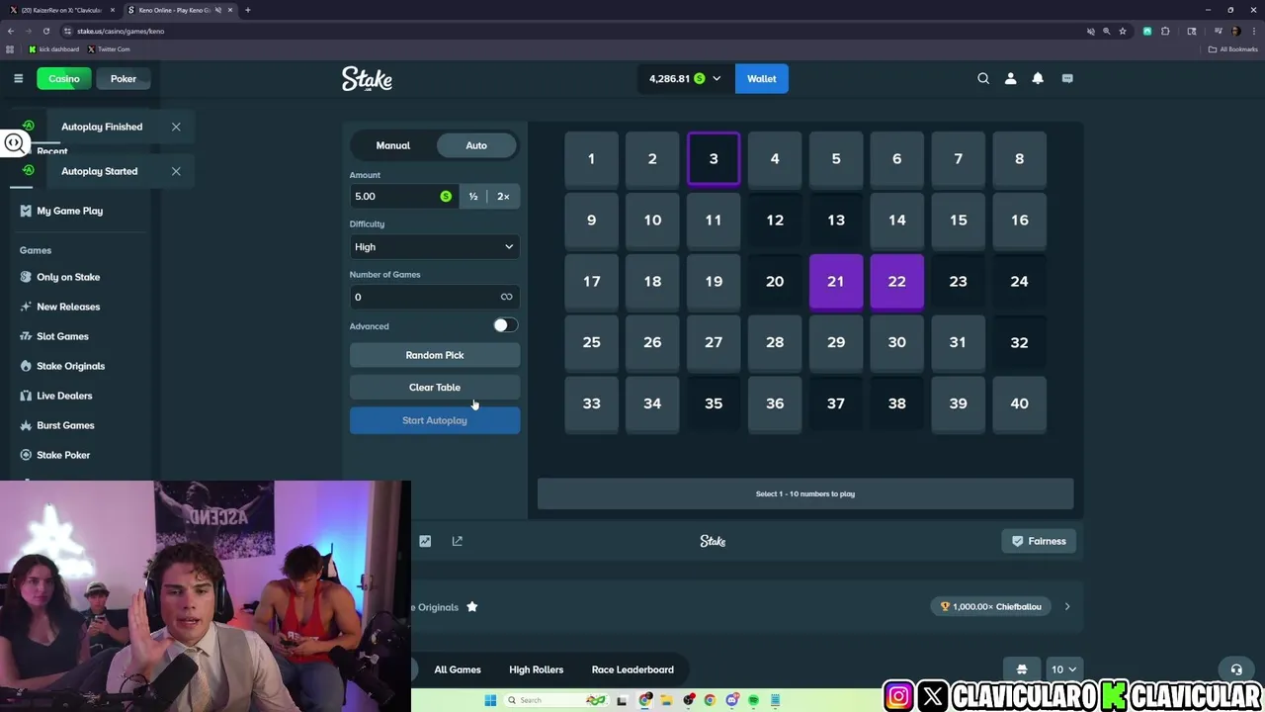Switch to Auto betting mode
The height and width of the screenshot is (712, 1265).
(476, 145)
